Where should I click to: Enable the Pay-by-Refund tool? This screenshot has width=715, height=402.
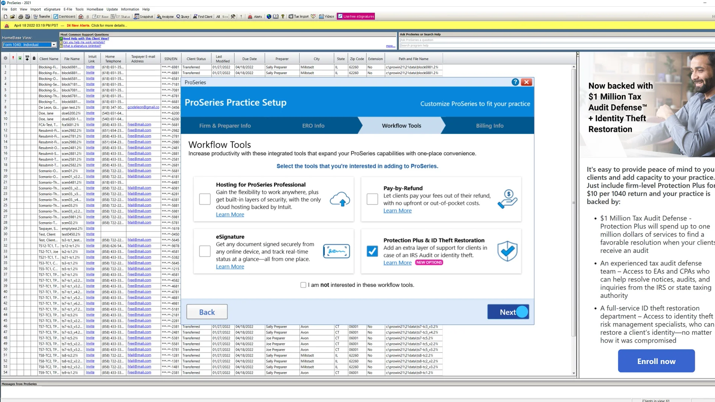pos(372,199)
